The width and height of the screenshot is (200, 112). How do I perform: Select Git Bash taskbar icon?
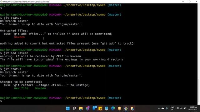coord(126,108)
